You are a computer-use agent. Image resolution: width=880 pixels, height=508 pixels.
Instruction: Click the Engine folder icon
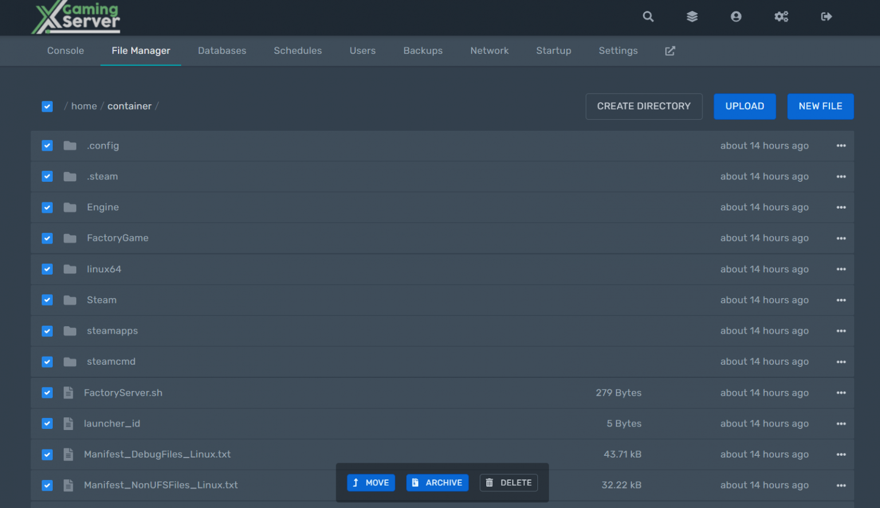click(x=70, y=208)
